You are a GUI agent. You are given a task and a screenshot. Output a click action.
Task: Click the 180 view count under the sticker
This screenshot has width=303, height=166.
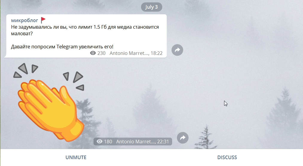108,142
